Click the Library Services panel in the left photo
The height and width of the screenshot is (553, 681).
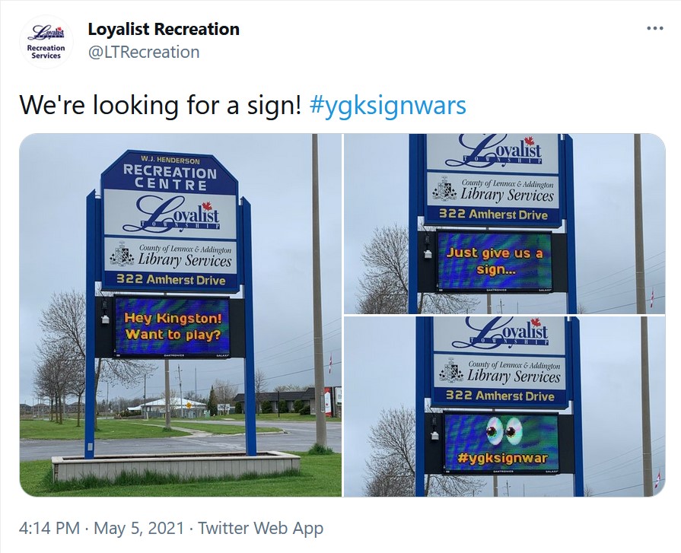[x=171, y=255]
